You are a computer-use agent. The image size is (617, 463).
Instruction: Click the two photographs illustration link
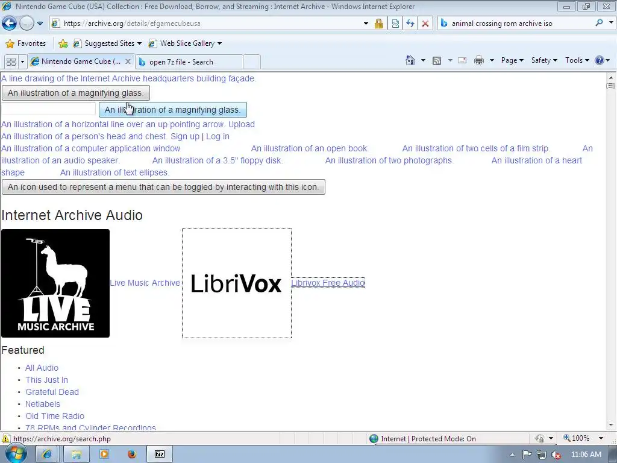(x=389, y=160)
